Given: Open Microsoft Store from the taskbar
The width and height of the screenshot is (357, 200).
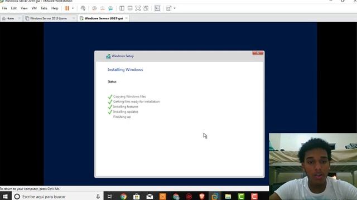Looking at the screenshot, I should pos(136,196).
